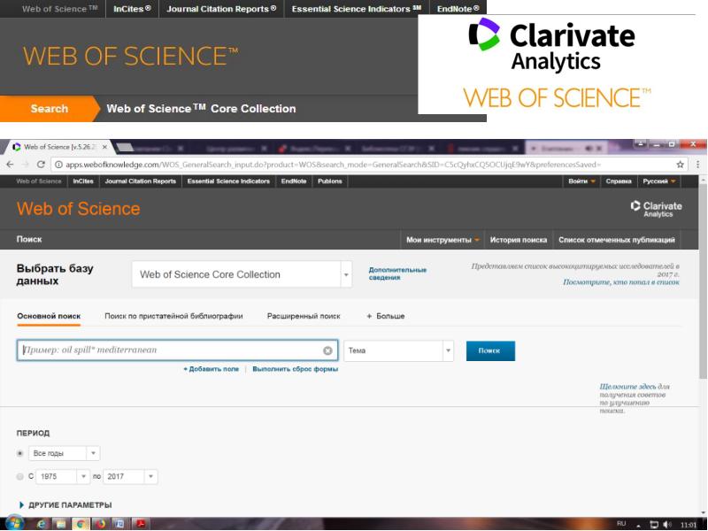Select the custom year range radio button
The image size is (708, 531).
coord(20,476)
